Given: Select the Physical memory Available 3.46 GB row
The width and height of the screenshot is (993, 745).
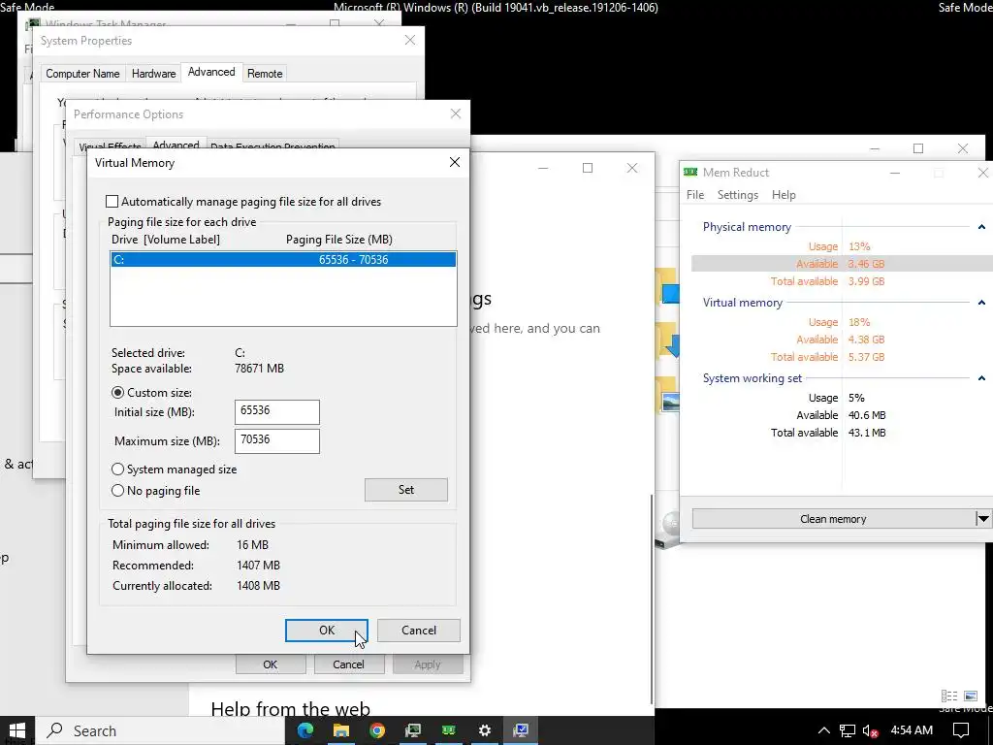Looking at the screenshot, I should (x=843, y=264).
